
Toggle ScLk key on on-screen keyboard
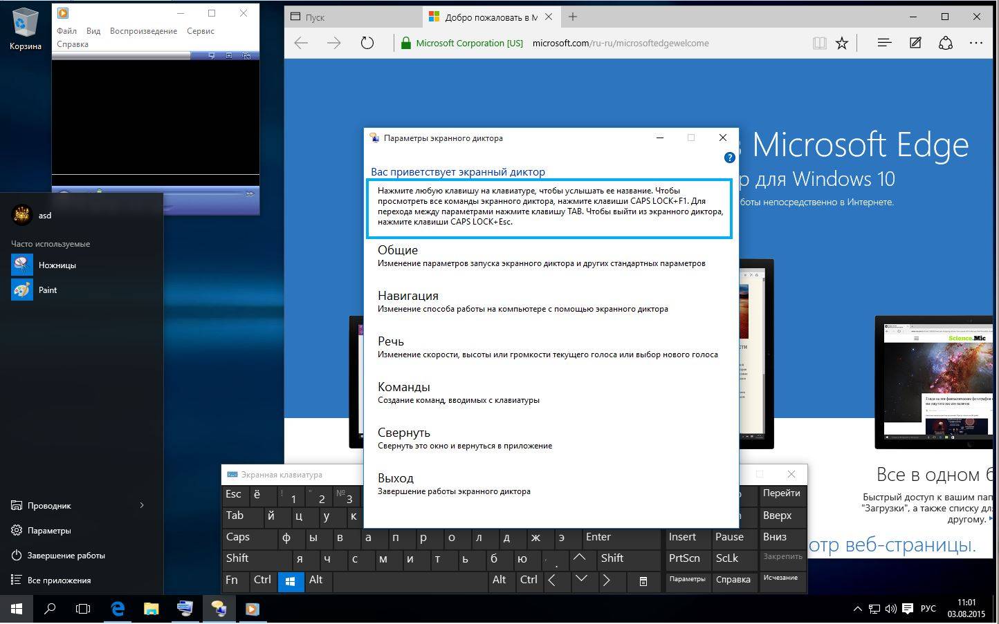727,558
